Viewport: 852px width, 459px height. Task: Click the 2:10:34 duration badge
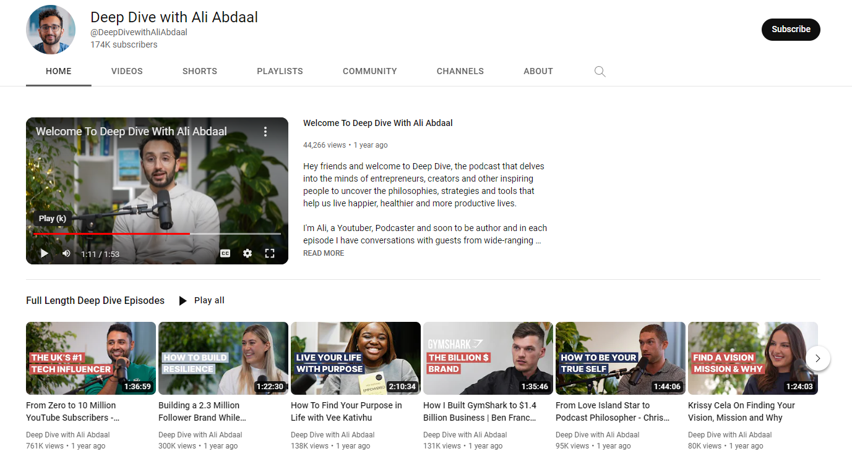402,387
